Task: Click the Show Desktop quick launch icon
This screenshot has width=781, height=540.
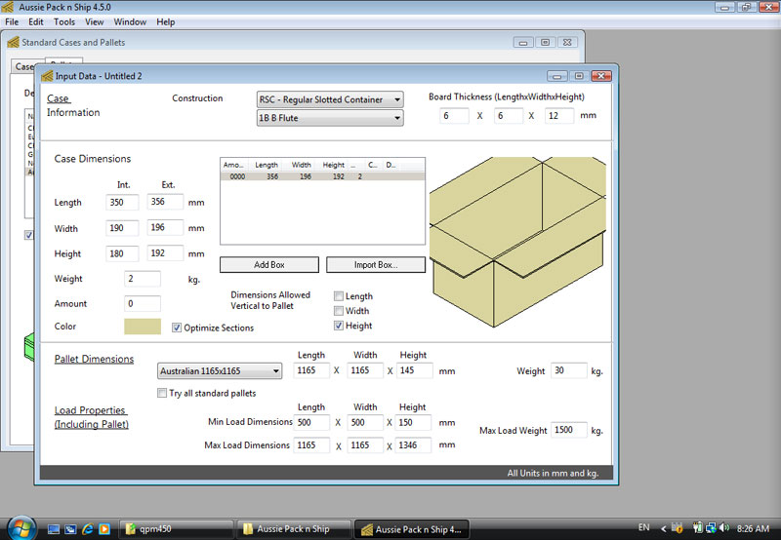Action: coord(54,529)
